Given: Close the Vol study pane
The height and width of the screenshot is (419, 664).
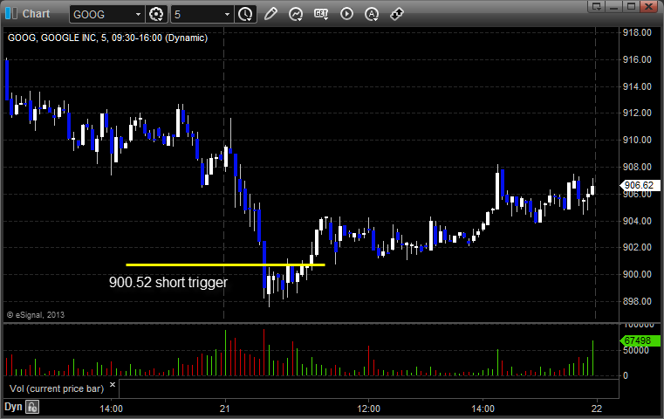Looking at the screenshot, I should coord(113,385).
